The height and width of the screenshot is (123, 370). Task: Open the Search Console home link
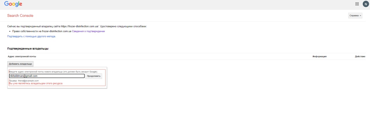(x=20, y=16)
